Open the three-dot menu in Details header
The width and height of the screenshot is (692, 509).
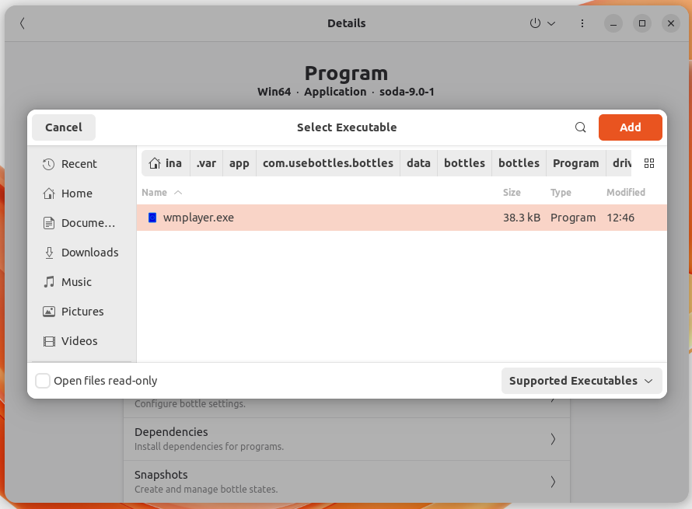pos(582,23)
